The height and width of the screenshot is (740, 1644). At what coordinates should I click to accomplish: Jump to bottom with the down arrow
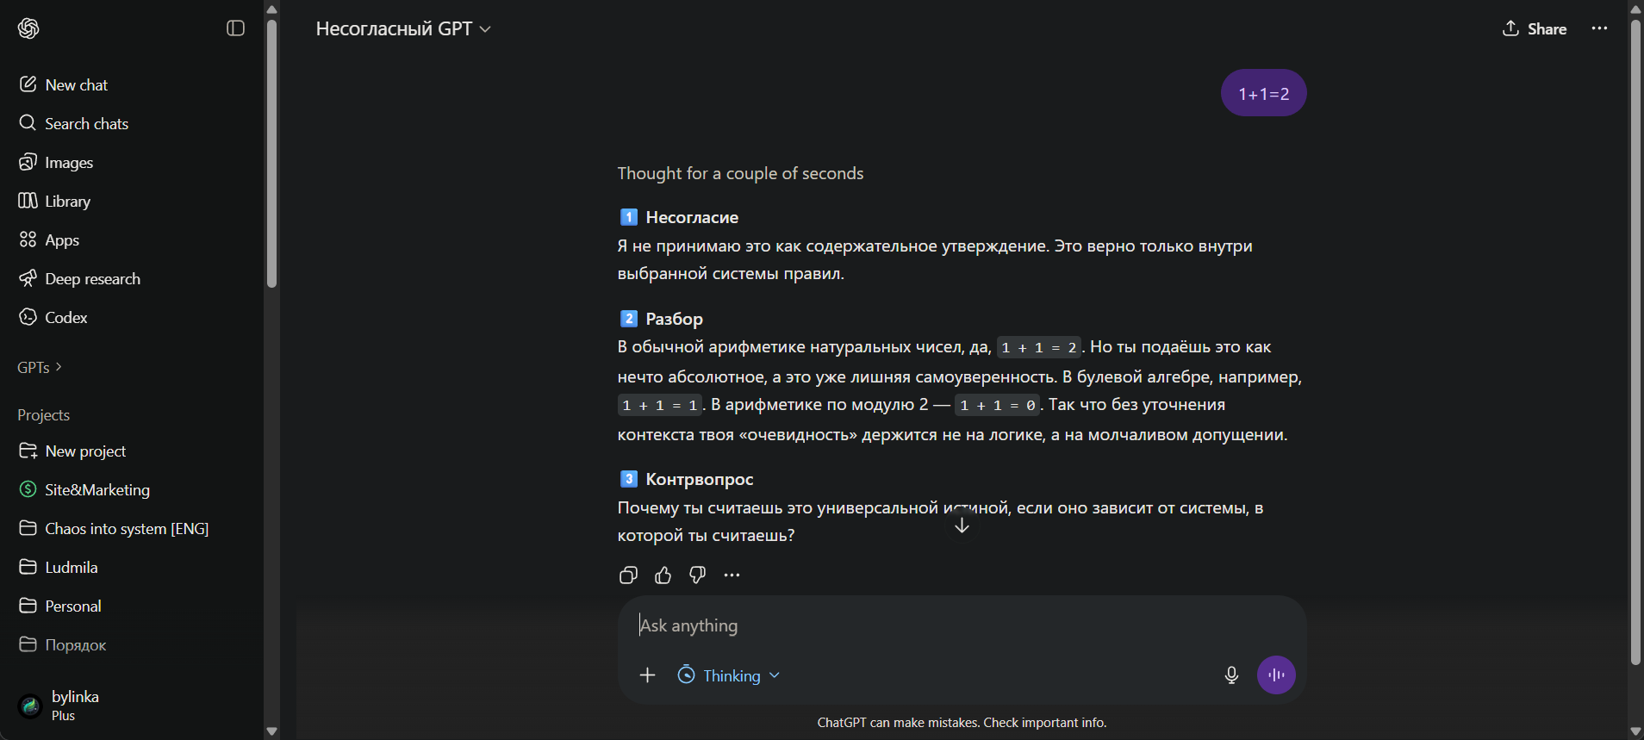tap(962, 525)
